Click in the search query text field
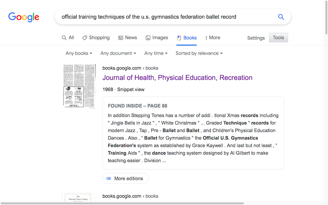Image resolution: width=328 pixels, height=205 pixels. click(x=164, y=17)
